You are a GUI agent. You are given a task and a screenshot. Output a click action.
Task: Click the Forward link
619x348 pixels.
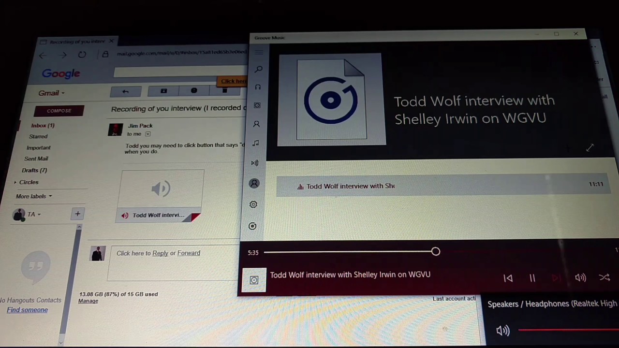[x=189, y=253]
